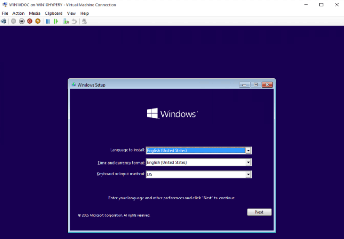Image resolution: width=344 pixels, height=239 pixels.
Task: Reset the VM with the green play-bar icon
Action: [56, 21]
